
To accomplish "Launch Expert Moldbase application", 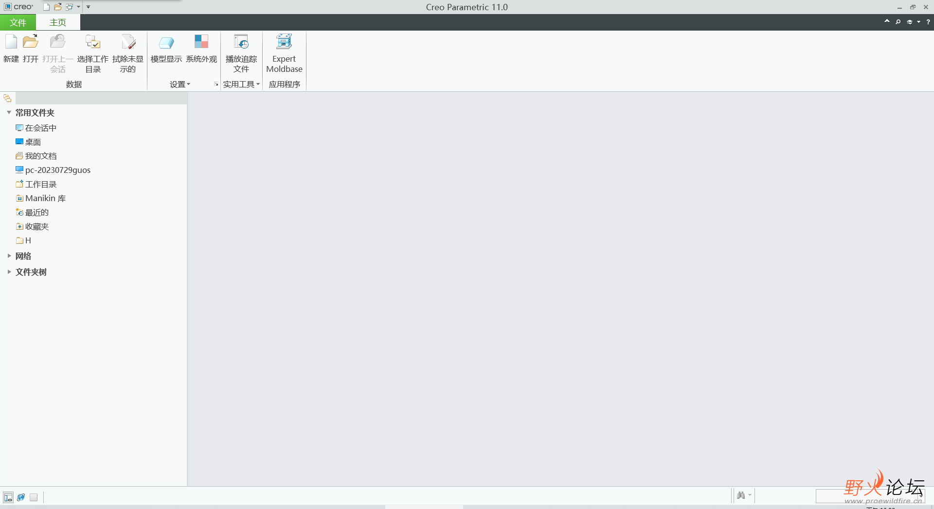I will (x=285, y=53).
